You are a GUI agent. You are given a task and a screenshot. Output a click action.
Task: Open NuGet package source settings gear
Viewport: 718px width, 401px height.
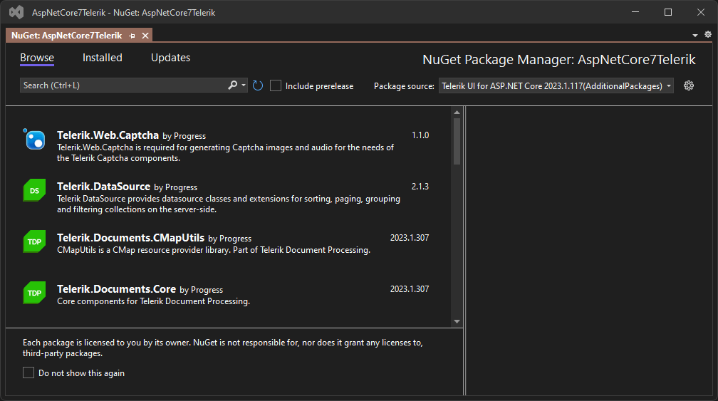[x=689, y=85]
